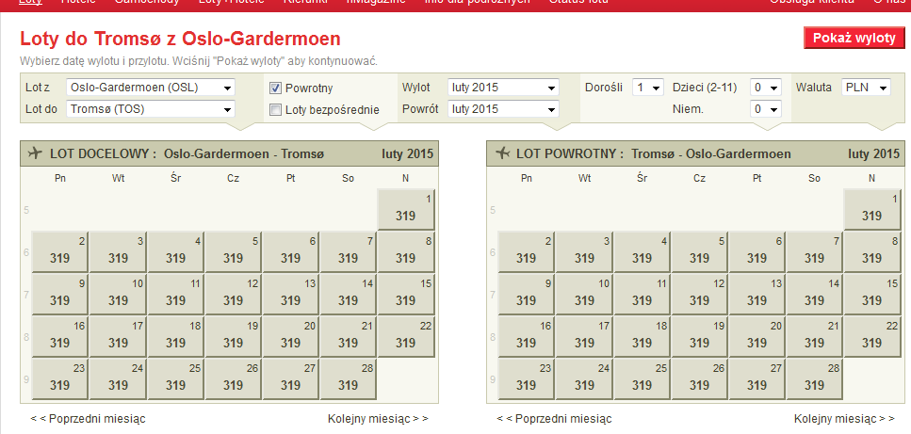
Task: Choose February 9 in the return calendar
Action: point(527,294)
